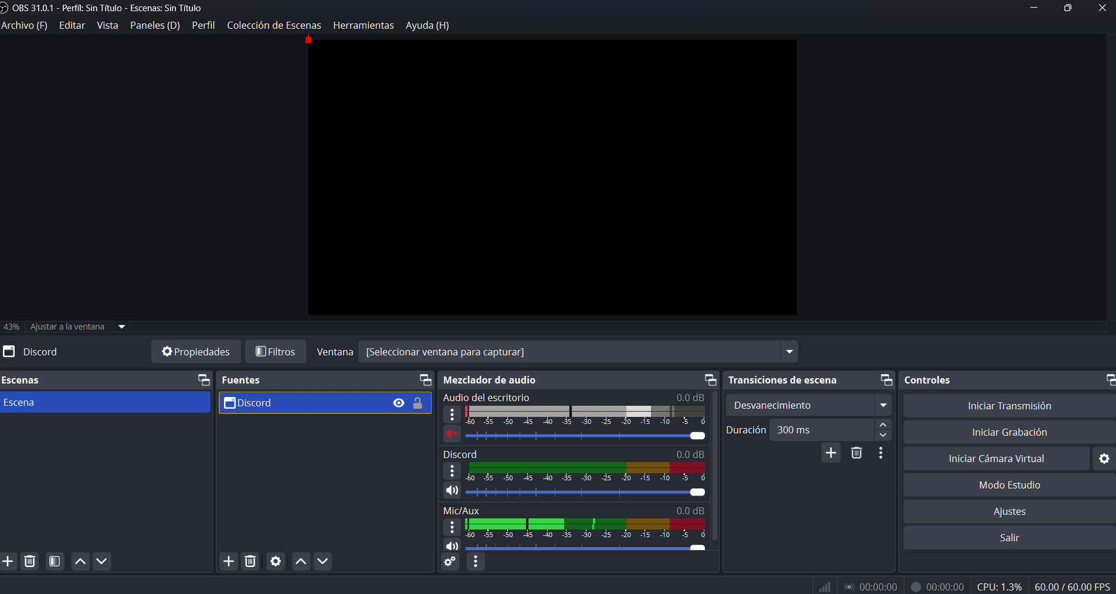Open scene filters icon in Escenas toolbar
The height and width of the screenshot is (594, 1116).
click(x=55, y=561)
